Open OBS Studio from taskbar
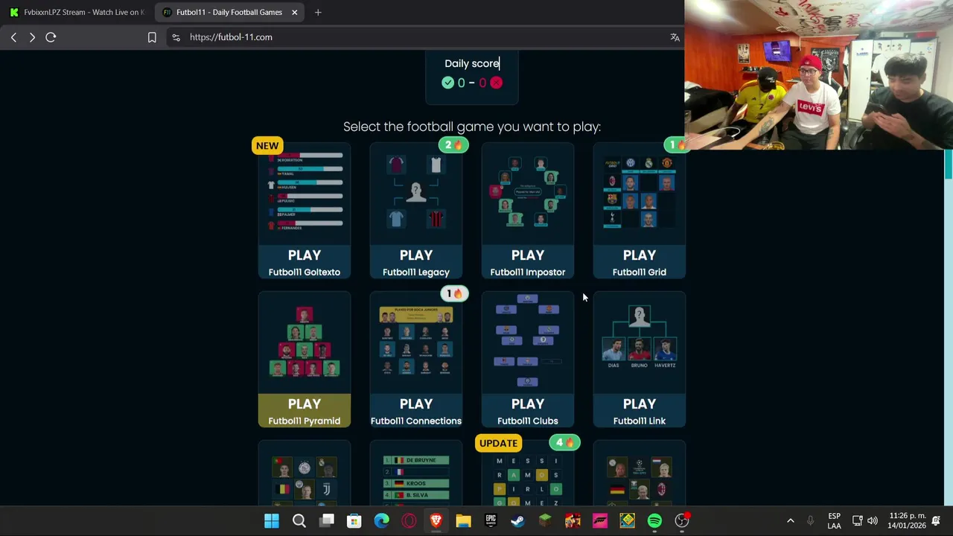This screenshot has width=953, height=536. point(682,520)
